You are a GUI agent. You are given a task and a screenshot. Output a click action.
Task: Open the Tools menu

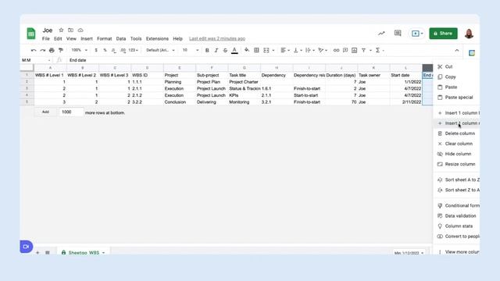point(136,38)
